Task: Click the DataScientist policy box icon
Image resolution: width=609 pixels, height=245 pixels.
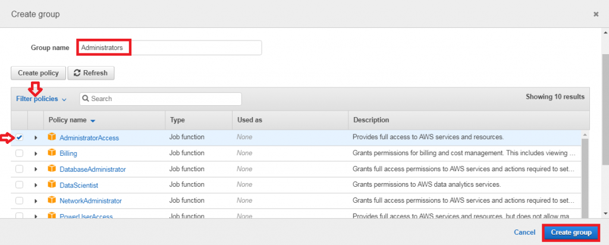Action: coord(52,185)
